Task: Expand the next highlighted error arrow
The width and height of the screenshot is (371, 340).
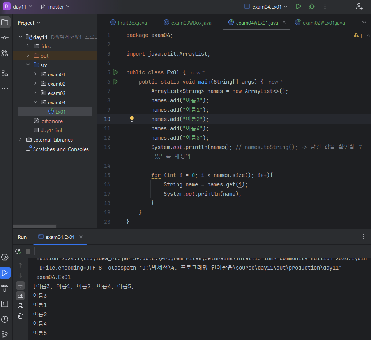Action: 368,36
